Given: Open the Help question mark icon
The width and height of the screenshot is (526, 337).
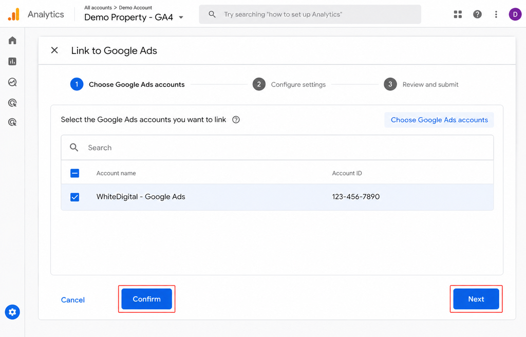Looking at the screenshot, I should [x=477, y=14].
